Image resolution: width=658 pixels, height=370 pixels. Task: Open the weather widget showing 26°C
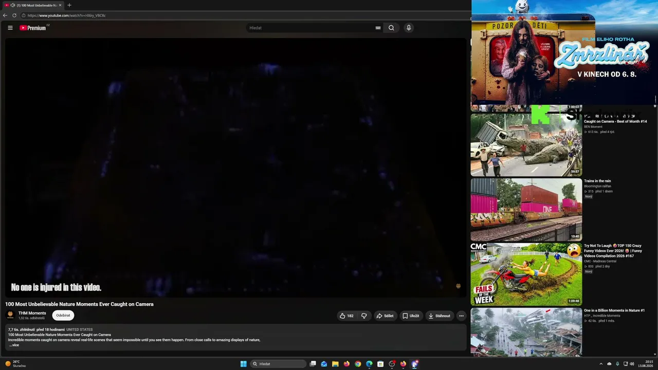click(15, 364)
